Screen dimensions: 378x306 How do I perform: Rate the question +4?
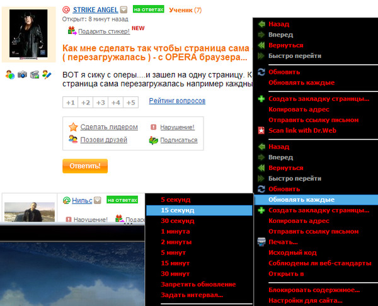(116, 103)
